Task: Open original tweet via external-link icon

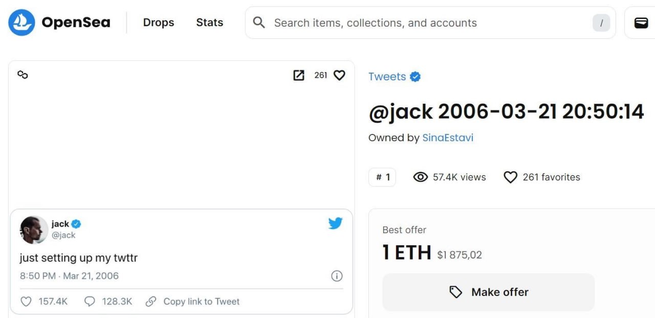Action: 299,75
